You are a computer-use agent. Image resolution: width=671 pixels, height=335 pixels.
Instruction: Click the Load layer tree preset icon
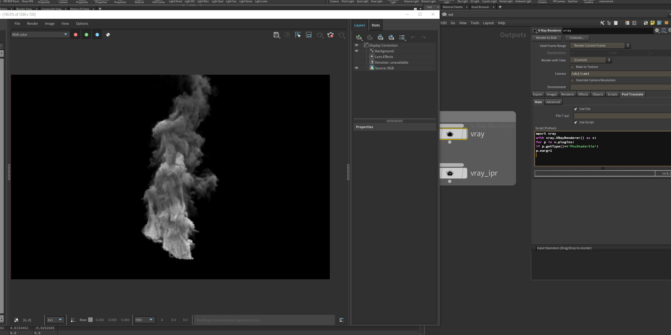(391, 37)
